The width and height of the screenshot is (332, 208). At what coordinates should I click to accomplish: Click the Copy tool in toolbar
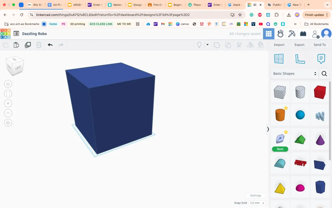6,45
